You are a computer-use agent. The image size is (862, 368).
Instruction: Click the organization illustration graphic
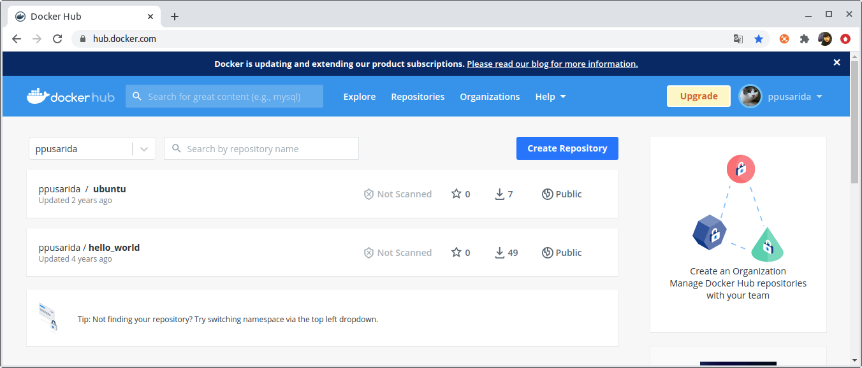(738, 209)
